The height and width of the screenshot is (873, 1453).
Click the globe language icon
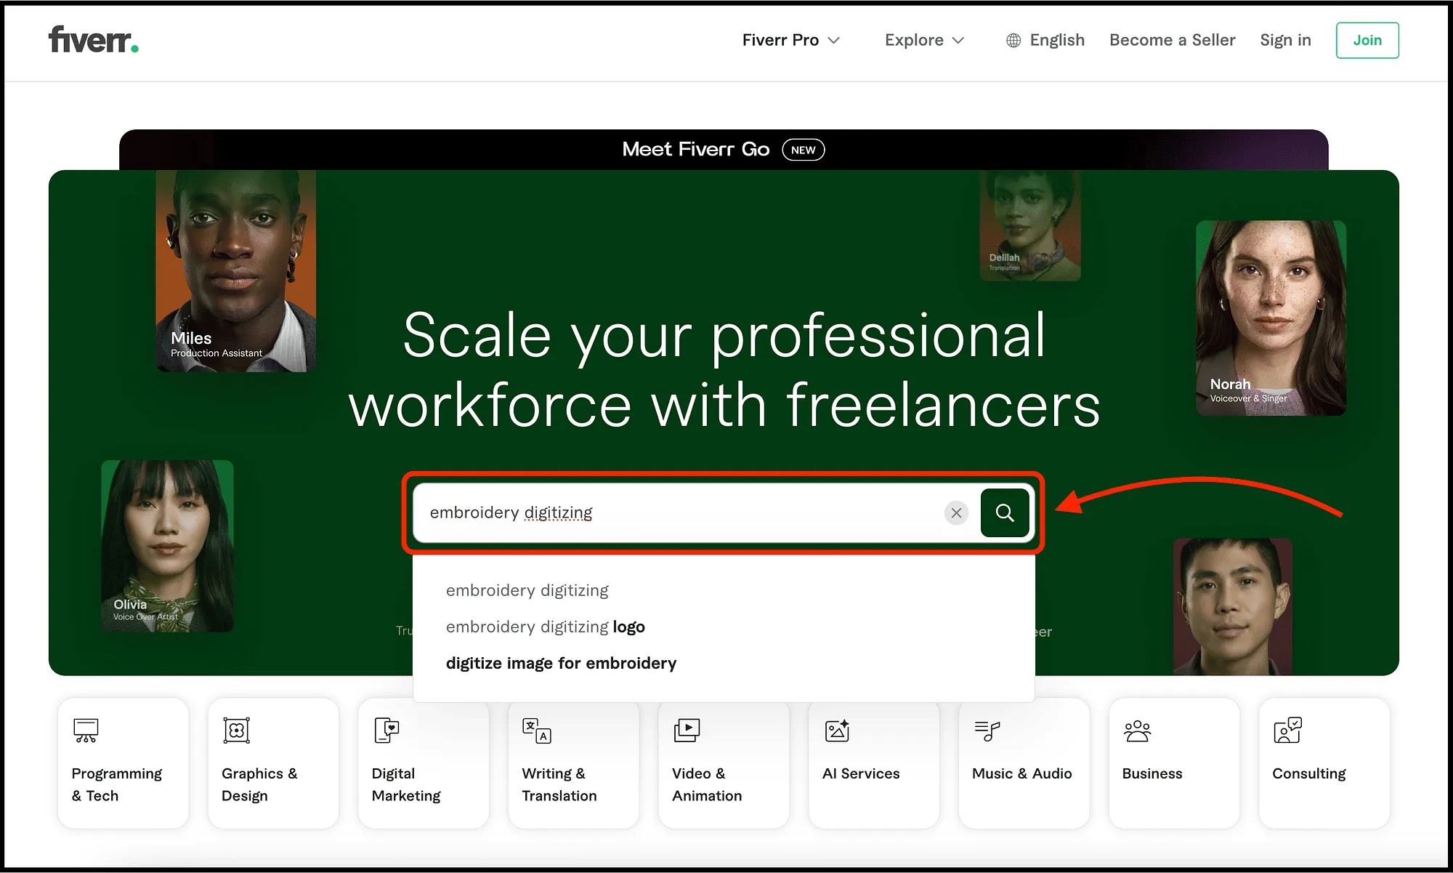(x=1013, y=41)
